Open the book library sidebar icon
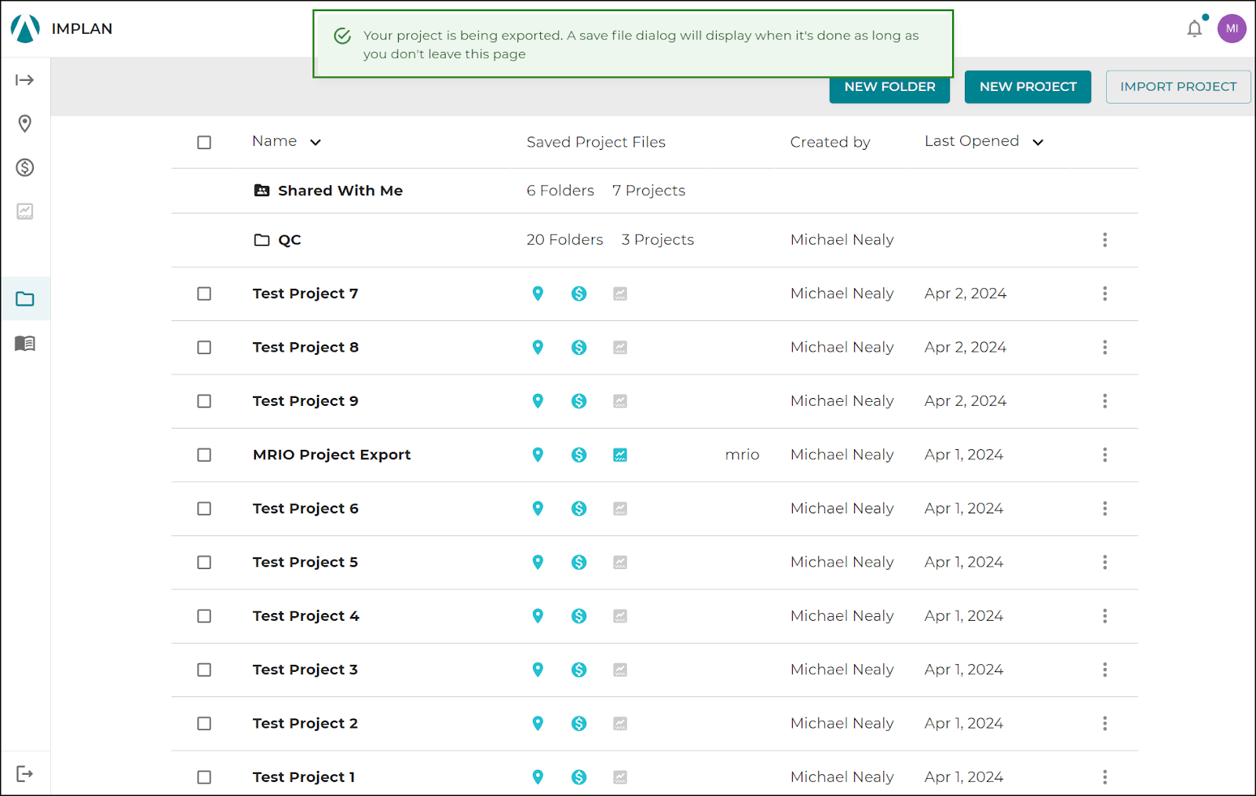The image size is (1256, 796). pyautogui.click(x=25, y=343)
